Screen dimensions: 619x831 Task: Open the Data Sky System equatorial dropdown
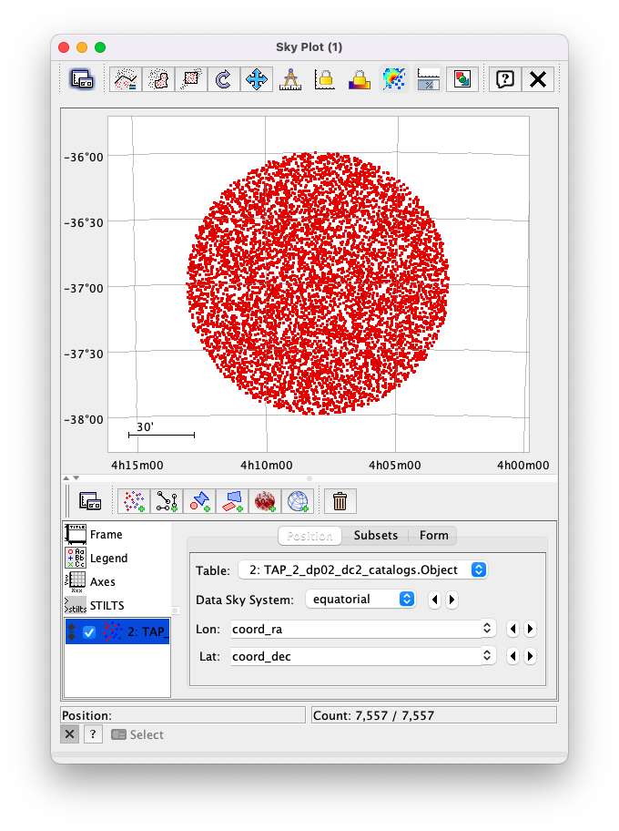(360, 600)
